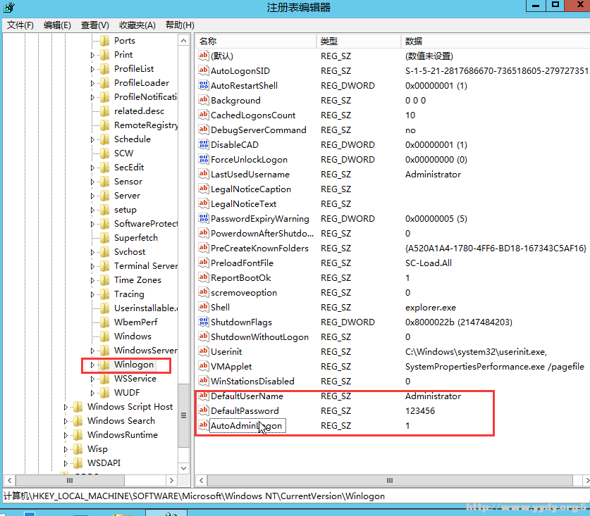Select the related.desc key
The height and width of the screenshot is (516, 590).
(x=140, y=111)
